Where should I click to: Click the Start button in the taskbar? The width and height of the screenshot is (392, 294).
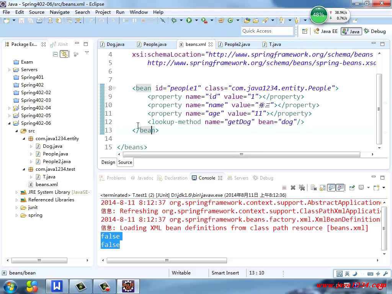[x=10, y=286]
